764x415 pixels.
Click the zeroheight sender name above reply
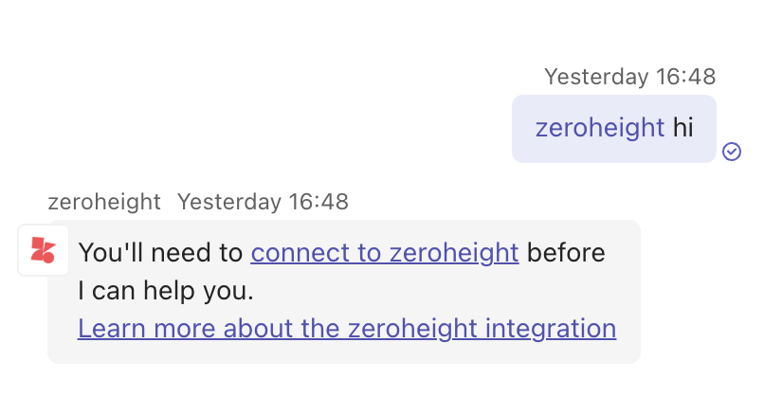point(104,202)
